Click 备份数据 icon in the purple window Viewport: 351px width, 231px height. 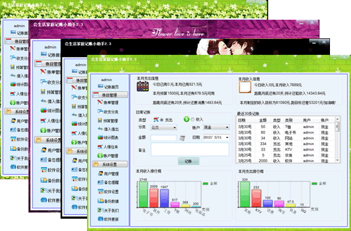tap(44, 180)
